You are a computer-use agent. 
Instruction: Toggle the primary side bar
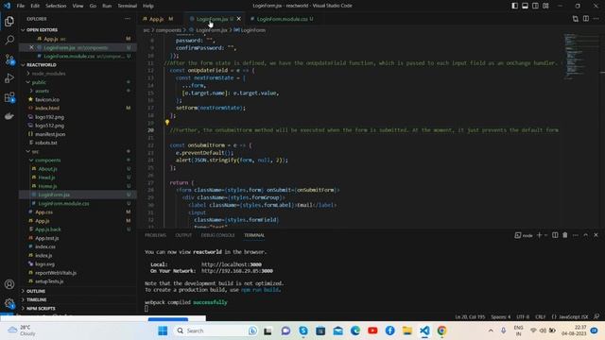(514, 6)
